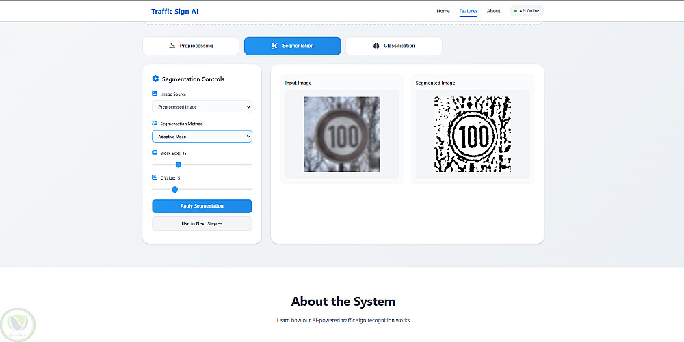Open the Classification tab
This screenshot has height=342, width=684.
394,46
